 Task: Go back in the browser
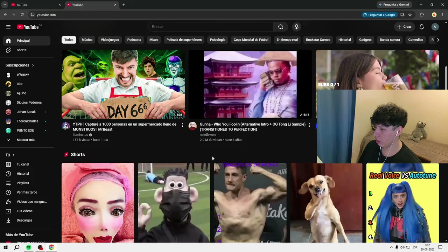point(5,15)
